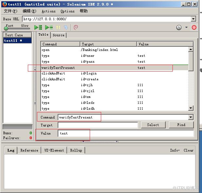Select the type id=zjh row

point(115,85)
